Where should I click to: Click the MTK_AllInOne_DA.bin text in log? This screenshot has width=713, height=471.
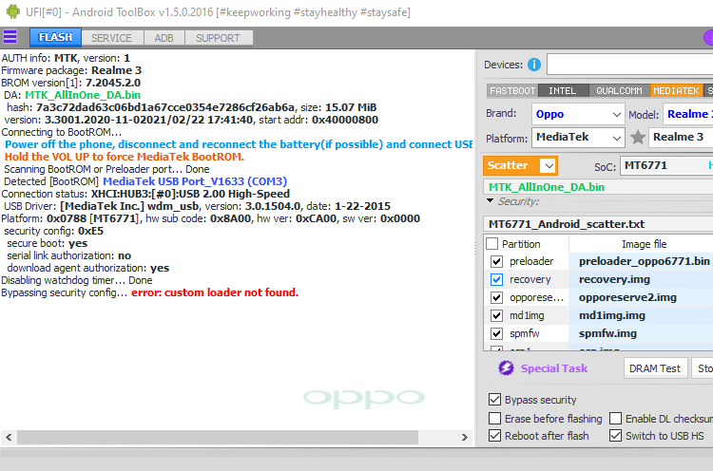[83, 95]
